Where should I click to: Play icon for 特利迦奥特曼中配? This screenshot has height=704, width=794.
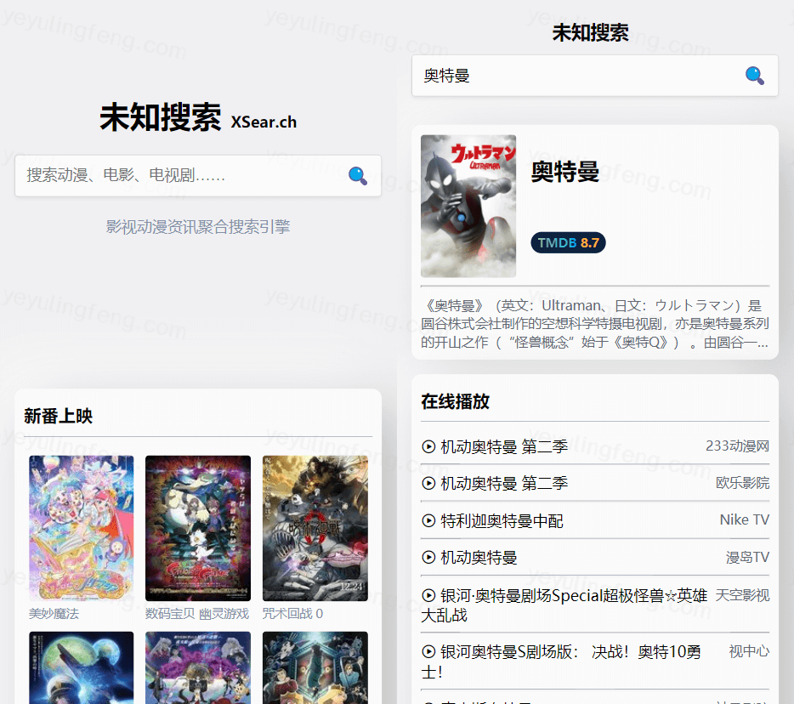point(428,520)
